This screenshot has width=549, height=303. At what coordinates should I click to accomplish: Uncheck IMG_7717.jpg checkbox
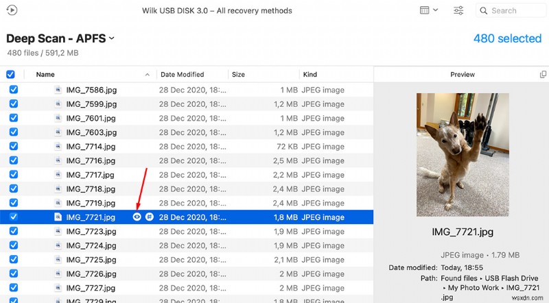[x=14, y=174]
